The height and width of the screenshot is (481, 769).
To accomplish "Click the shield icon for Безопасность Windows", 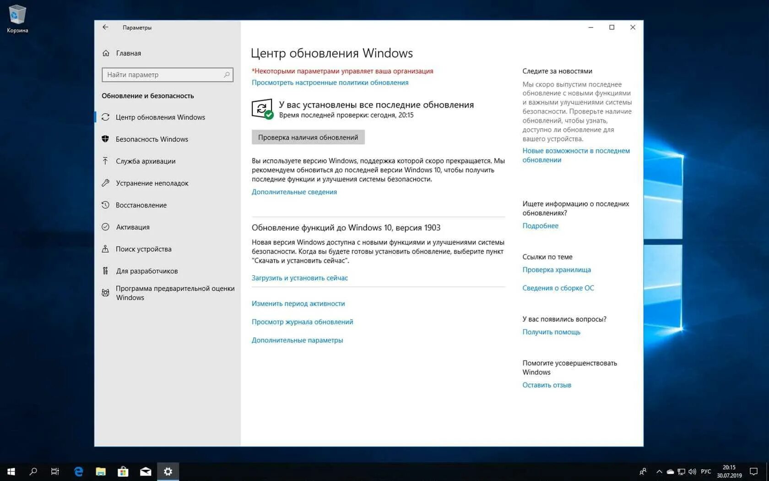I will [x=105, y=139].
